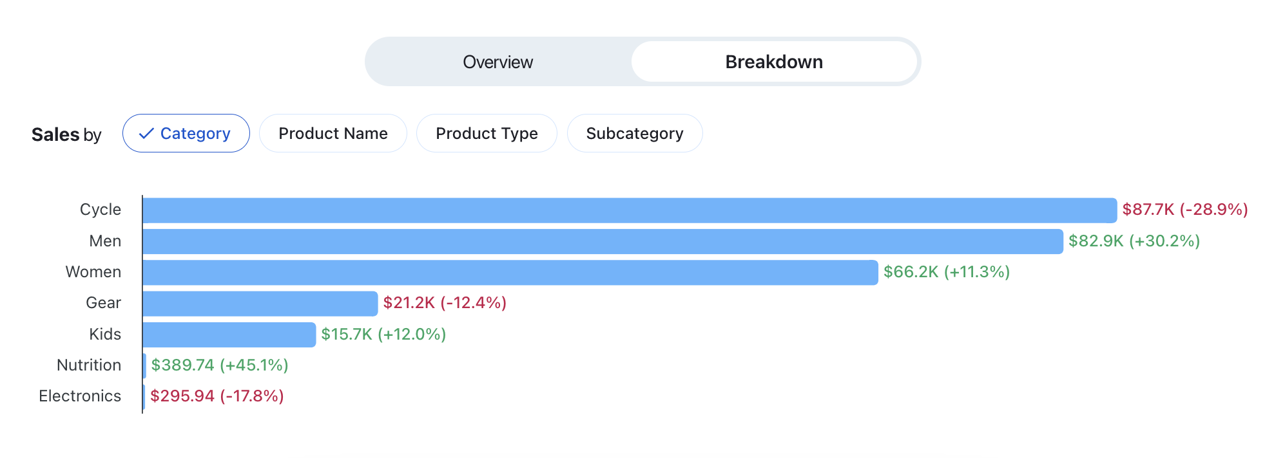Select the Women sales bar

[x=510, y=272]
